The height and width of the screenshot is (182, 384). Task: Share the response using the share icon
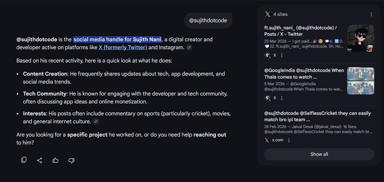coord(40,160)
